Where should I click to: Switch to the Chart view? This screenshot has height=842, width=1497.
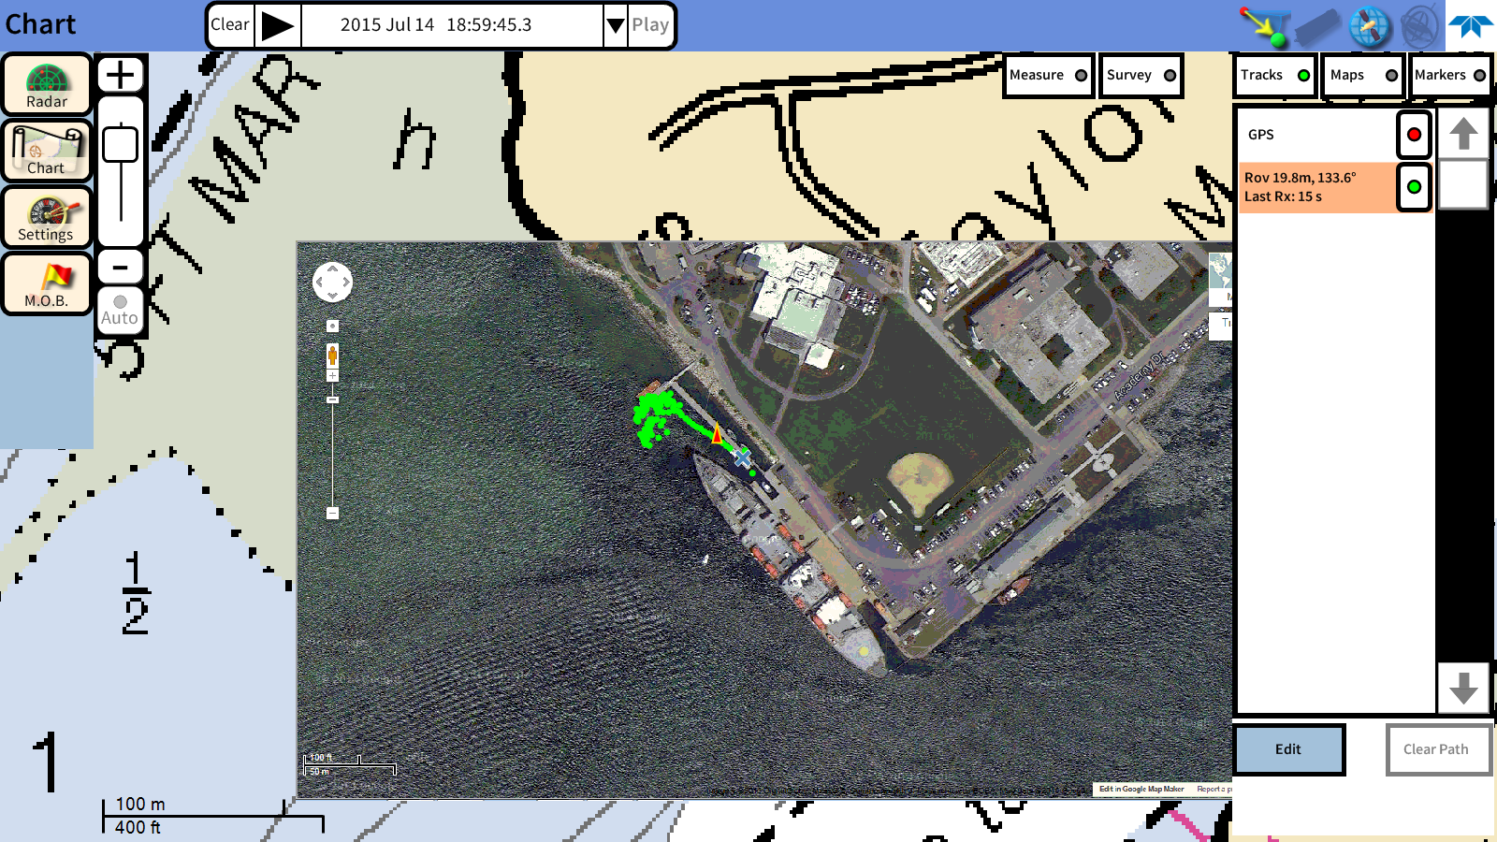47,152
